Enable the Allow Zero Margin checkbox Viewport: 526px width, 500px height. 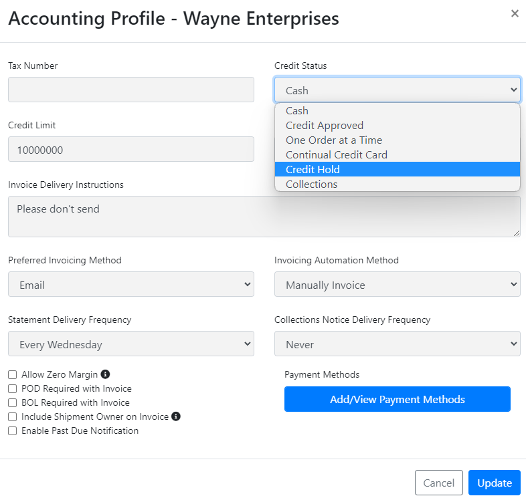point(13,374)
